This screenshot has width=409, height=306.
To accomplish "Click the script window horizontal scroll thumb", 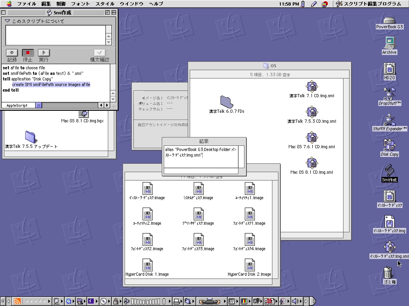I will tap(39, 105).
